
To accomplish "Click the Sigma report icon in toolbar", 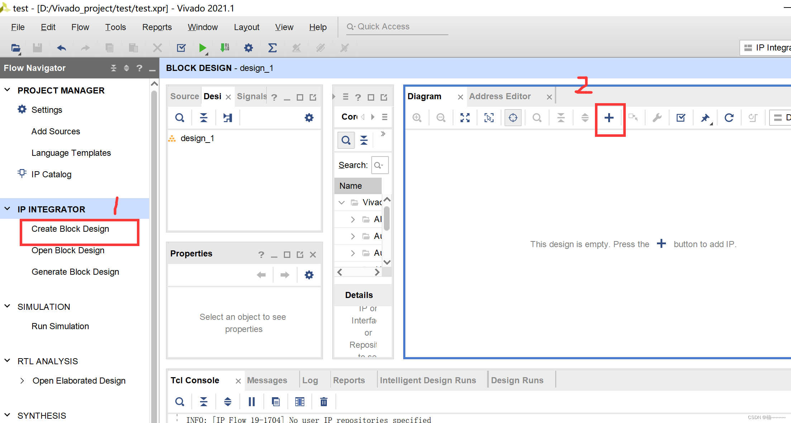I will click(x=272, y=48).
